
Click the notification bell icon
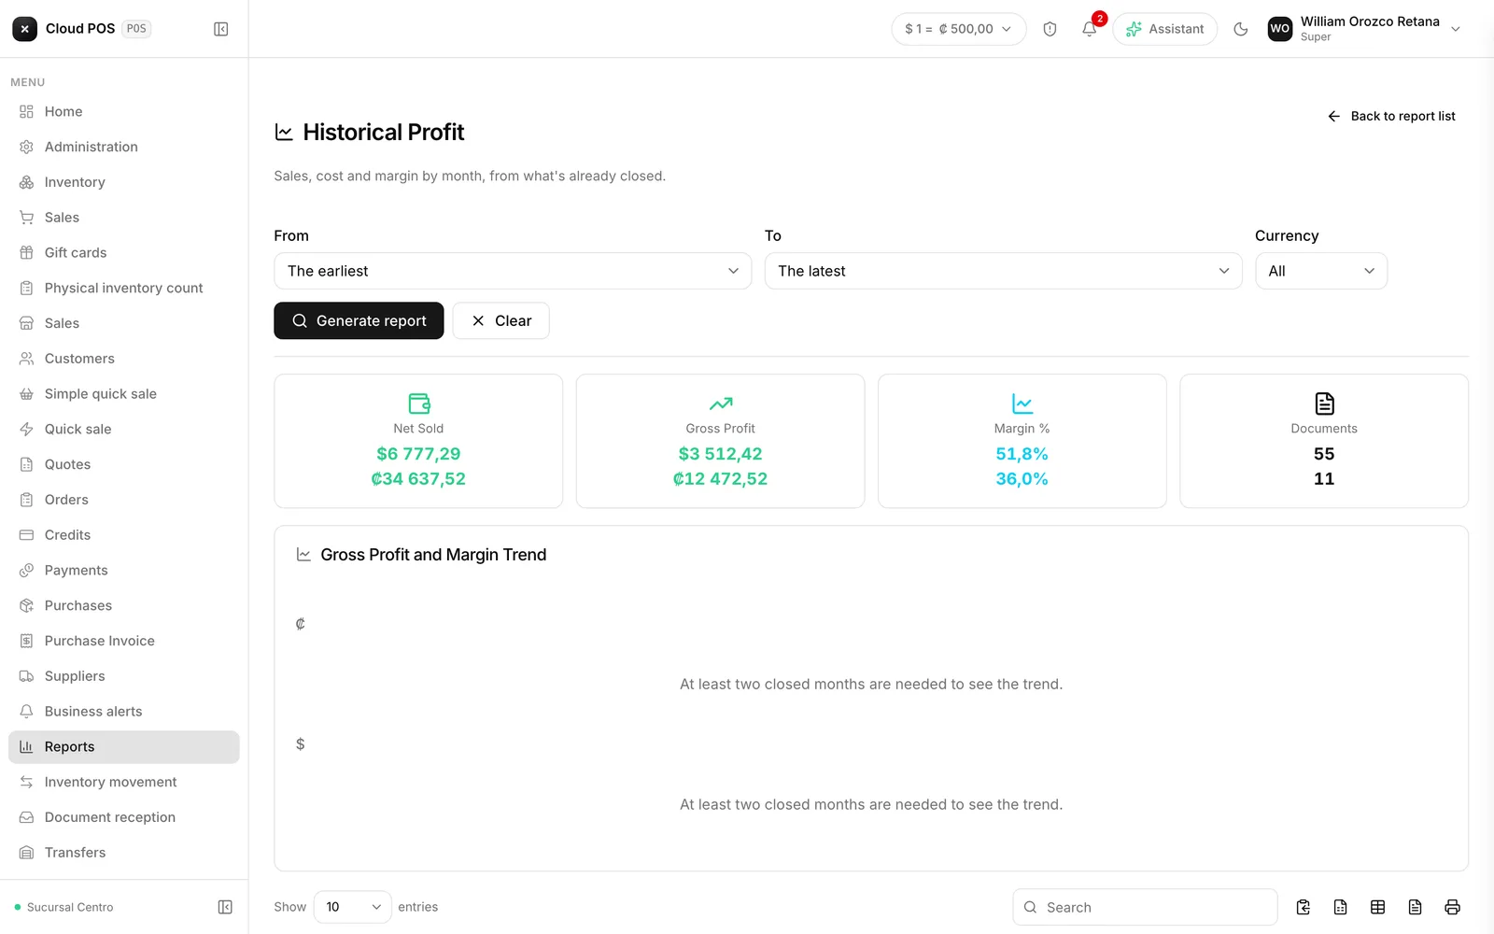(1089, 29)
